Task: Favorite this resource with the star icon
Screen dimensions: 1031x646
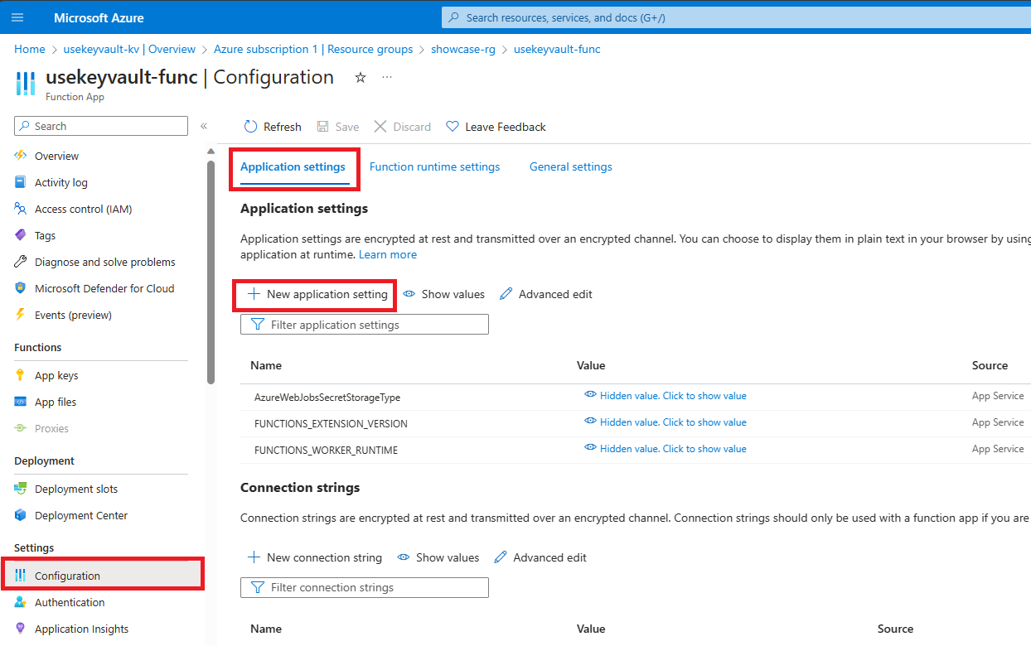Action: coord(361,77)
